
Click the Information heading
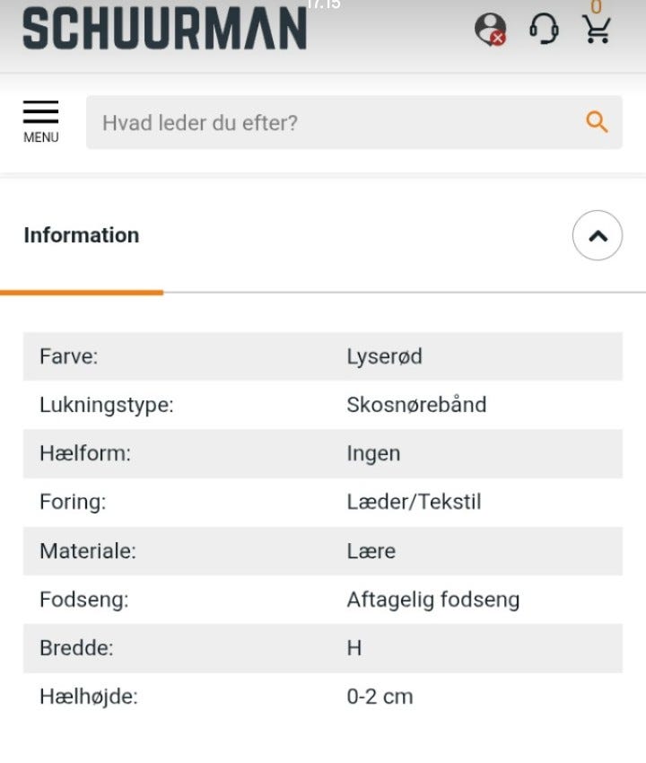point(82,235)
